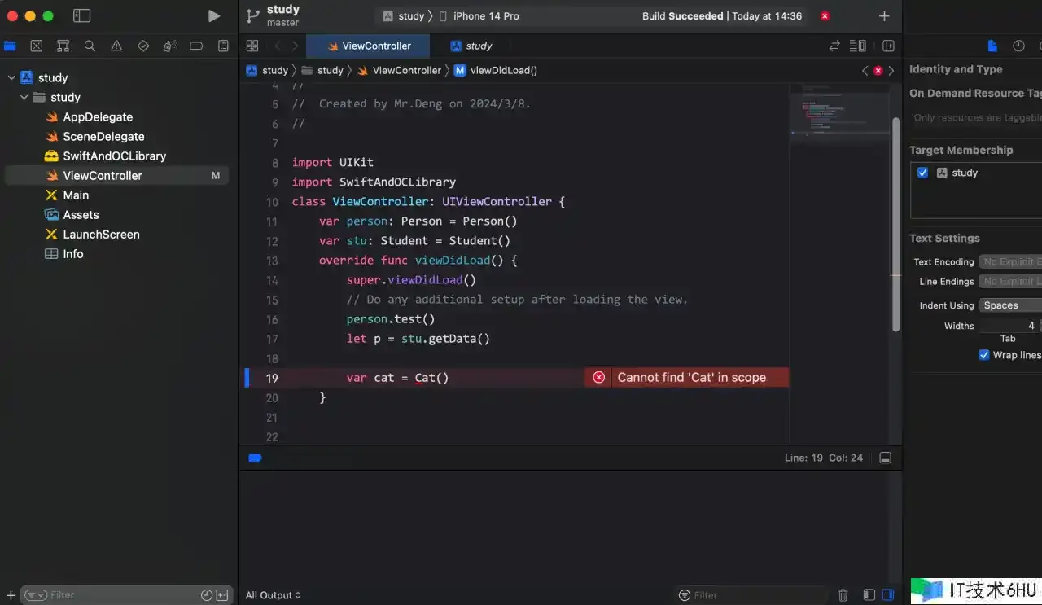Screen dimensions: 1042x605
Task: Open the Source Control navigator icon
Action: 36,46
